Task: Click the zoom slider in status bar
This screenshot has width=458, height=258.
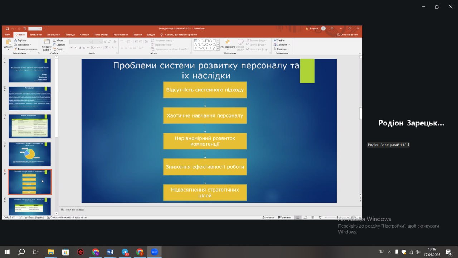Action: [x=337, y=218]
